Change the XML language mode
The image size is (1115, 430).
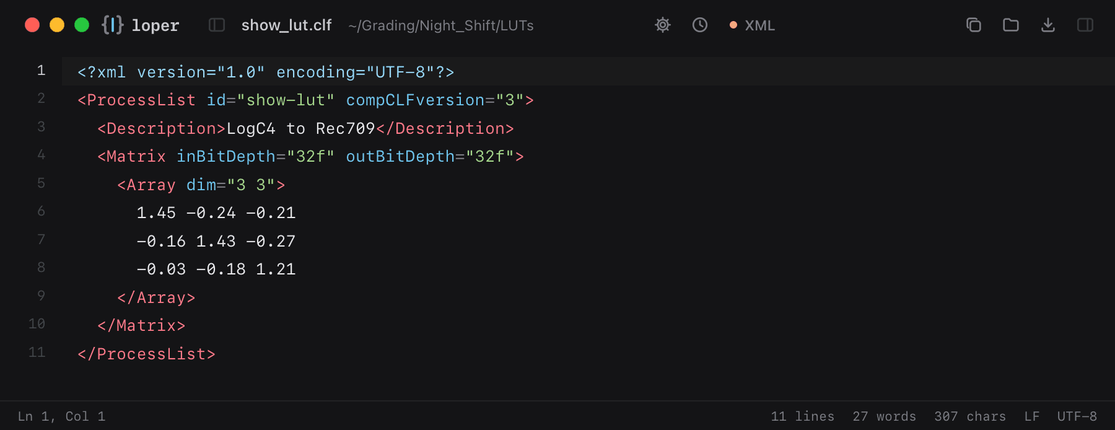(x=753, y=25)
